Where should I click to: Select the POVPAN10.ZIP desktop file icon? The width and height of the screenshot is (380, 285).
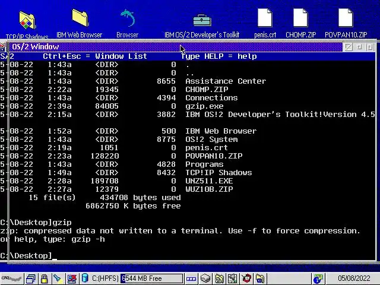click(346, 18)
